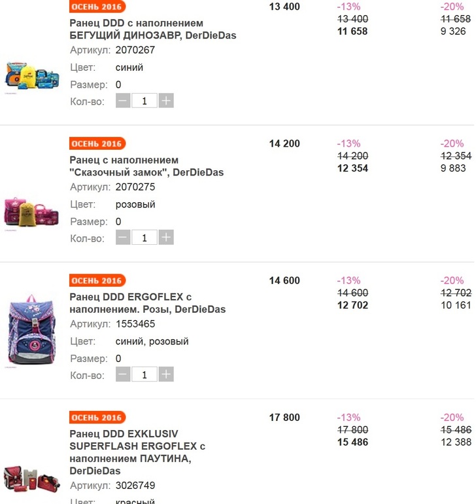
Task: Click quantity field for Сказочный замок satchel
Action: coord(144,238)
